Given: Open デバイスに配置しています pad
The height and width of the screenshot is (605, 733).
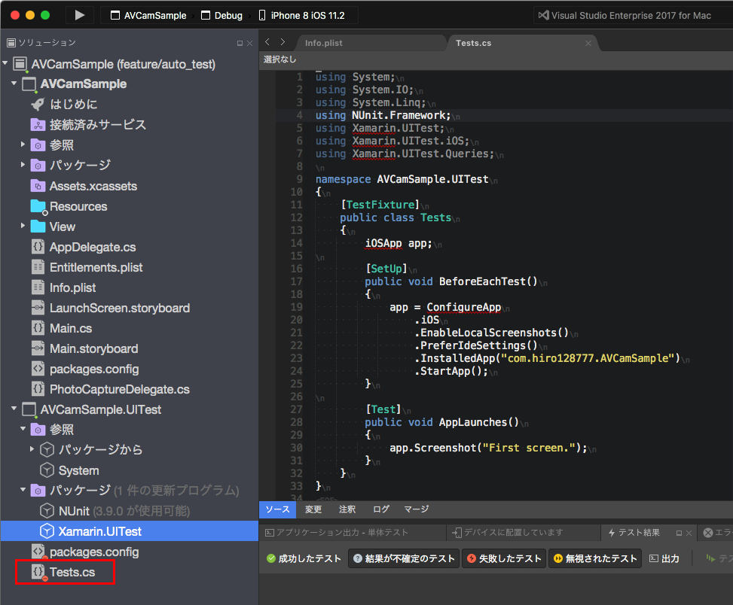Looking at the screenshot, I should (x=508, y=533).
